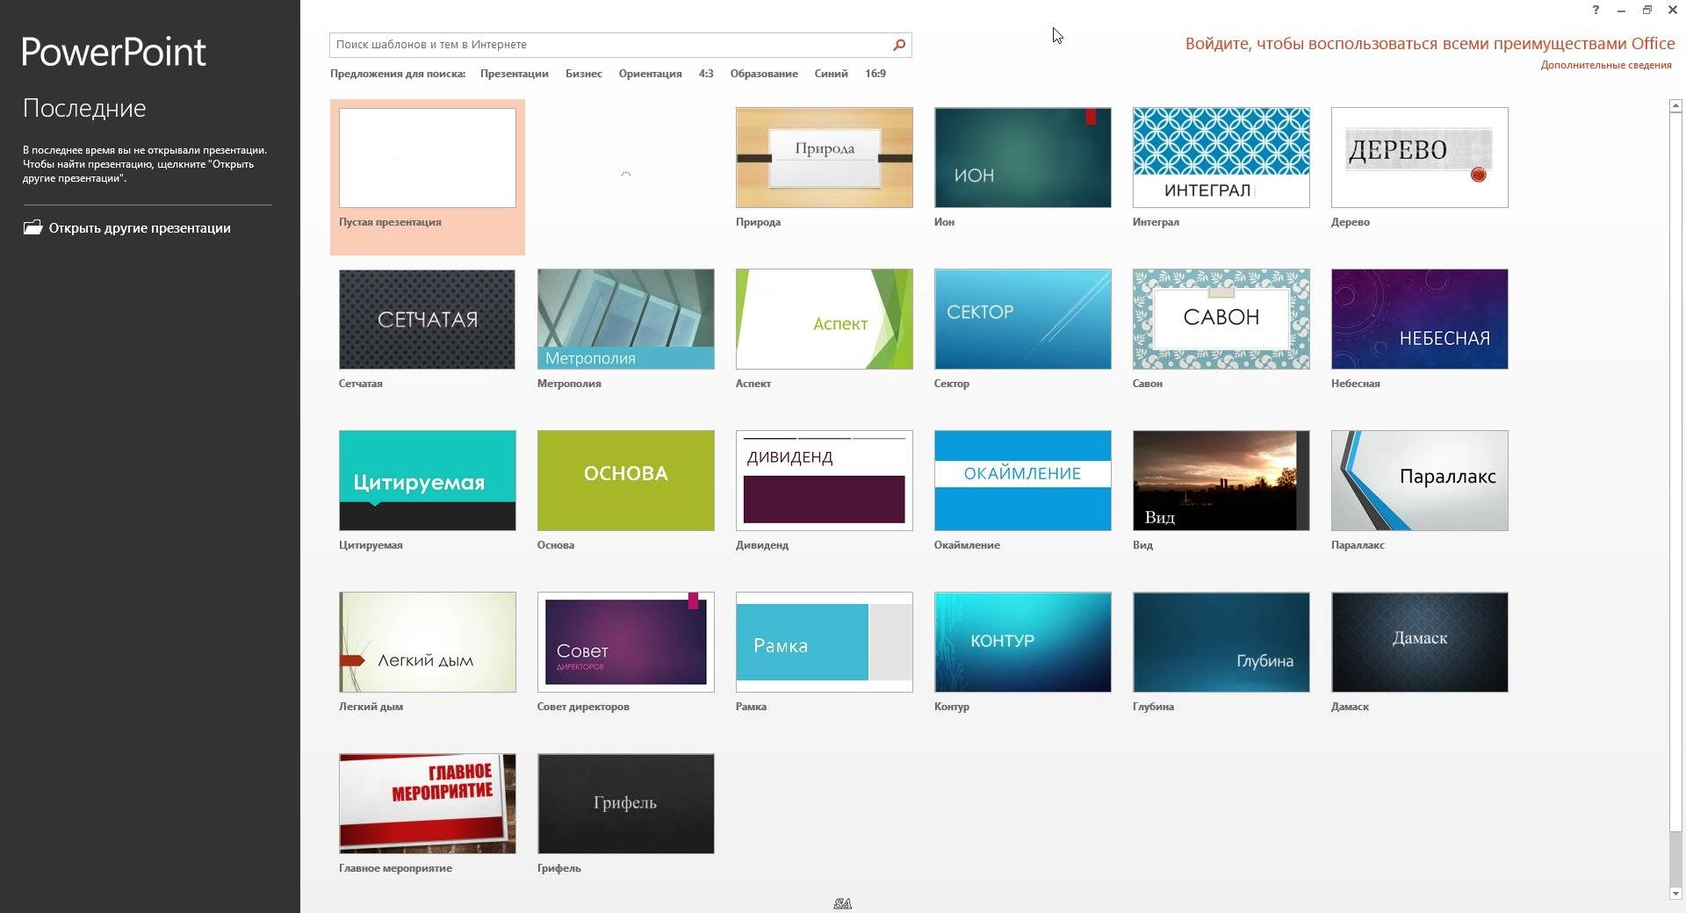Choose the Аспект theme thumbnail
This screenshot has width=1686, height=913.
tap(825, 320)
